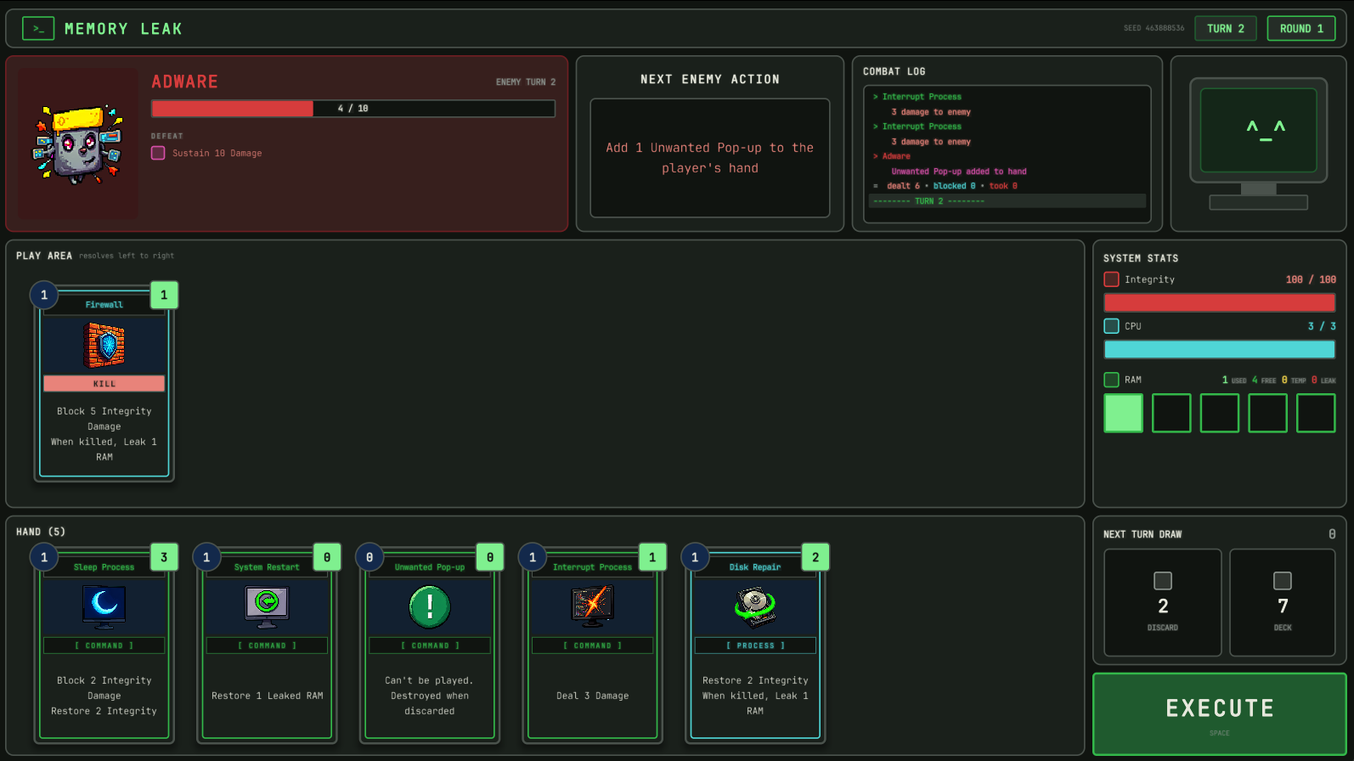The image size is (1354, 761).
Task: Click the Adware enemy portrait
Action: [x=78, y=144]
